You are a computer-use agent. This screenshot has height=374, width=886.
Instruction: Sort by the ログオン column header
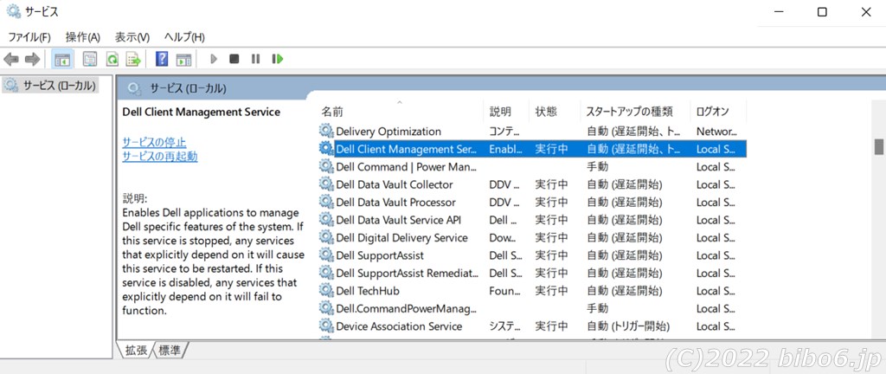718,112
